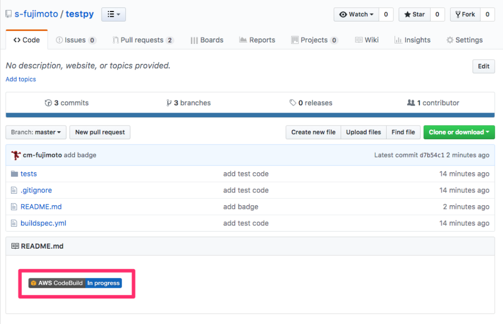The height and width of the screenshot is (324, 503).
Task: Toggle Watch on this repository
Action: (356, 14)
